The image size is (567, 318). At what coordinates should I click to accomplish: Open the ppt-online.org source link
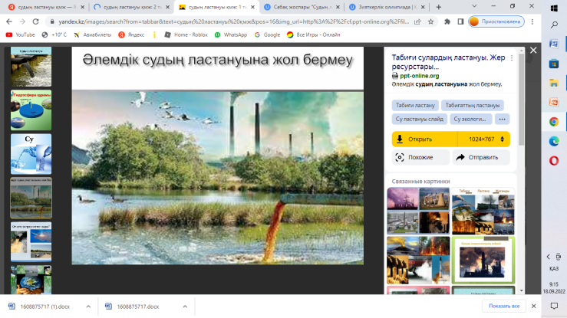point(419,76)
